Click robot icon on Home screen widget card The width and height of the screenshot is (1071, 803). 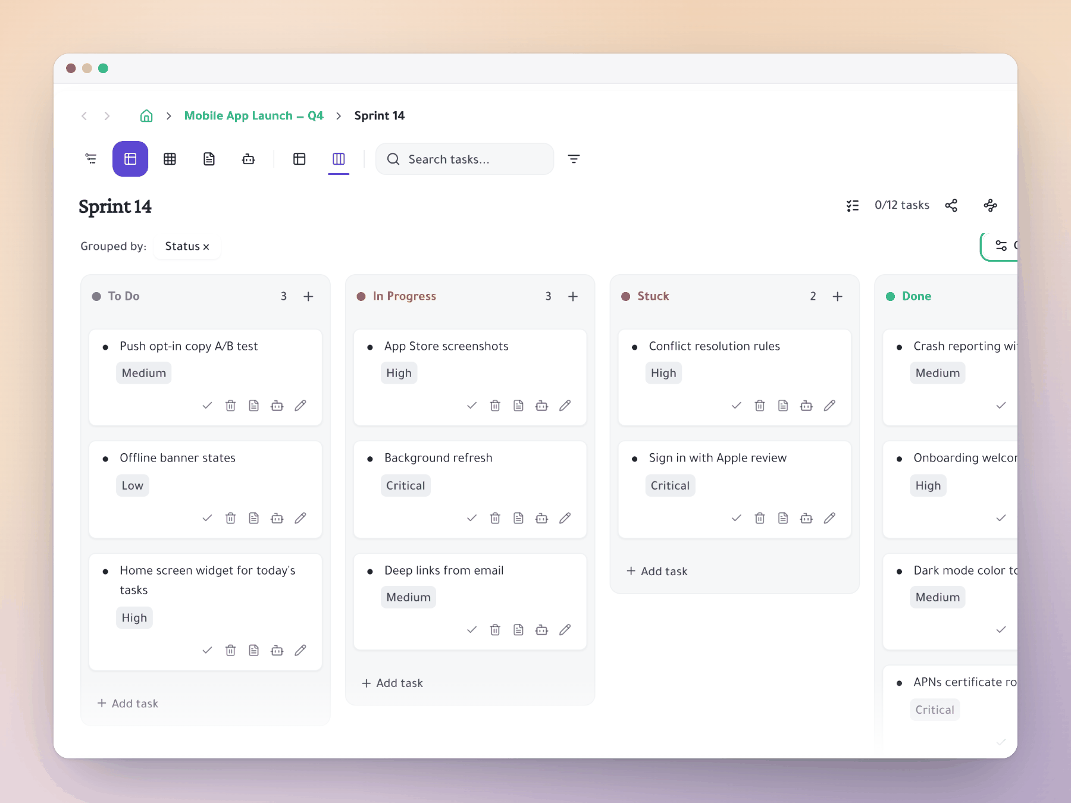[x=277, y=650]
